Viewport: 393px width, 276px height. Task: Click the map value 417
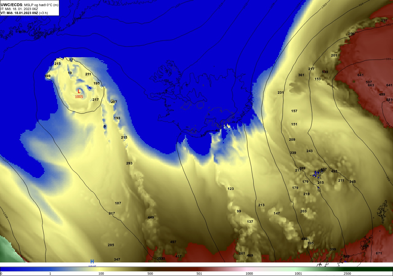point(178,256)
